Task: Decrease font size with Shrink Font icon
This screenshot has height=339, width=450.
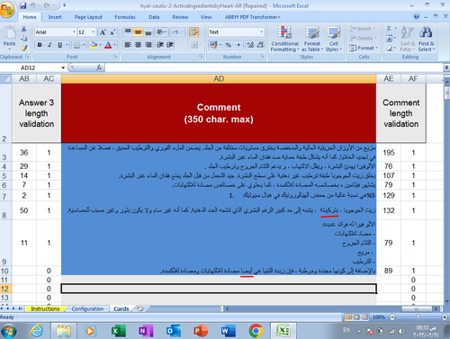Action: point(112,32)
